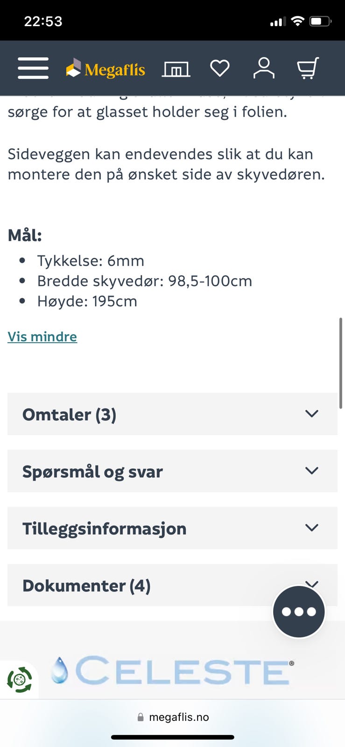Tap the Celeste brand logo

(174, 670)
